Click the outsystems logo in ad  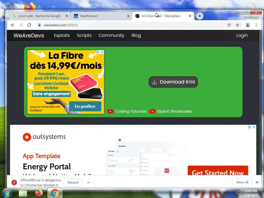coord(44,137)
